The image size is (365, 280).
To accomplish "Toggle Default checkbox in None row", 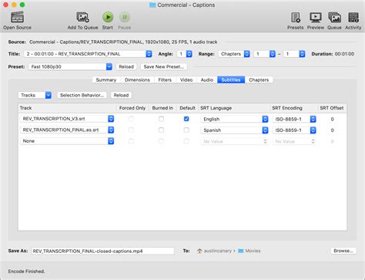I will click(186, 141).
